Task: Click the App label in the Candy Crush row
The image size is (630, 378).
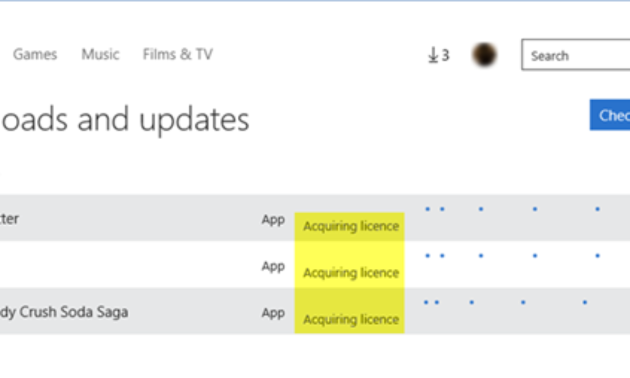Action: (273, 313)
